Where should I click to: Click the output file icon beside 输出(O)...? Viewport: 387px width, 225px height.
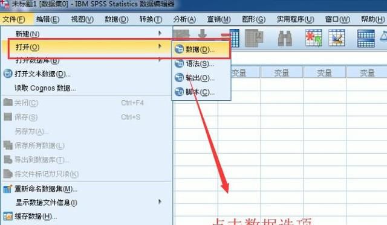click(179, 78)
